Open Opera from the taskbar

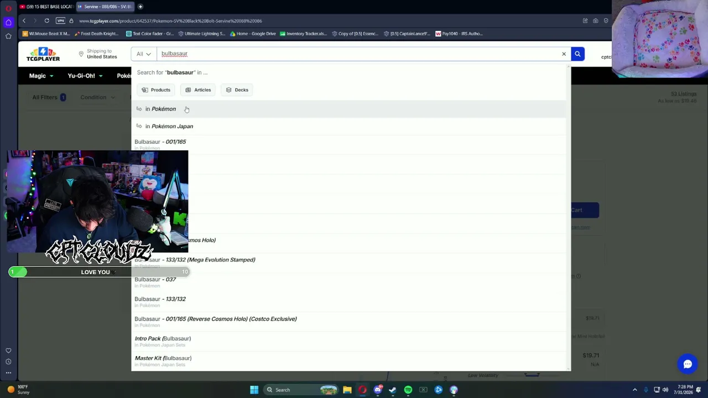tap(362, 390)
